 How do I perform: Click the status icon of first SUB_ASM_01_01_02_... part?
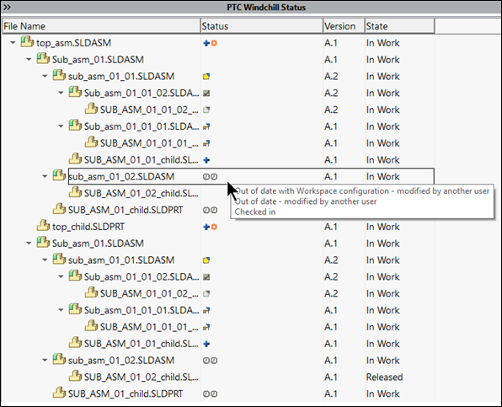(x=206, y=110)
